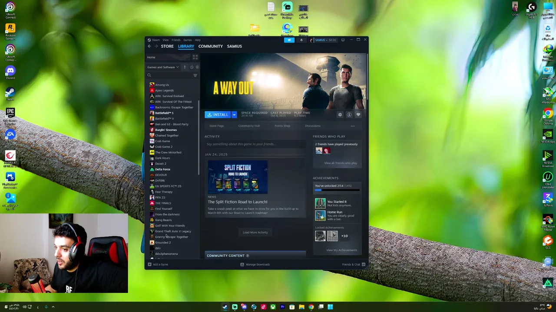The image size is (556, 312).
Task: Switch Steam to Big Picture mode
Action: coord(343,40)
